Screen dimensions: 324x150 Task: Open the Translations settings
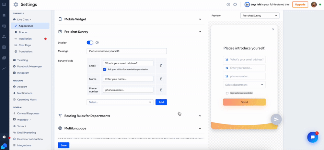pyautogui.click(x=25, y=51)
